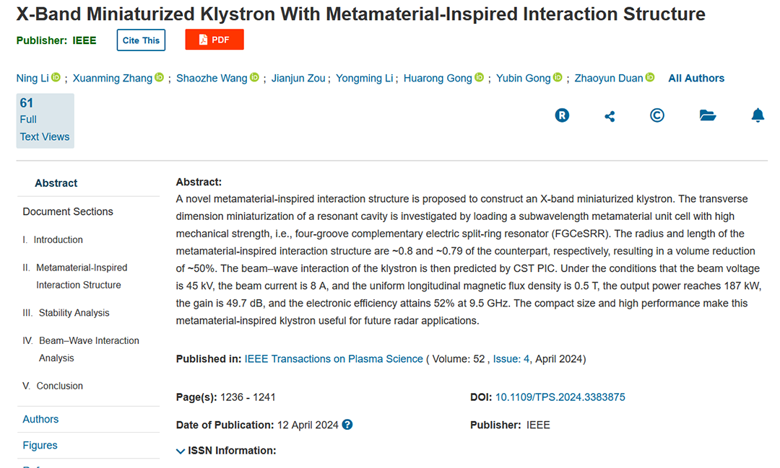Click the Alerts bell icon
780x468 pixels.
(758, 115)
